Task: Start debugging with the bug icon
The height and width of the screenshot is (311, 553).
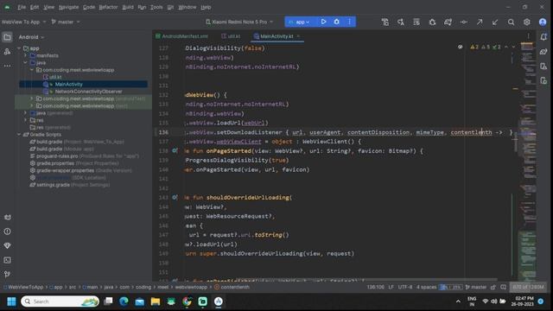Action: [336, 22]
